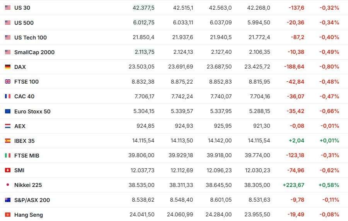Image resolution: width=348 pixels, height=221 pixels.
Task: Open the US 500 index link
Action: coord(24,23)
